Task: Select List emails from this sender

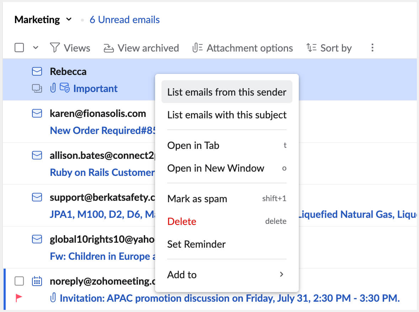Action: (227, 92)
